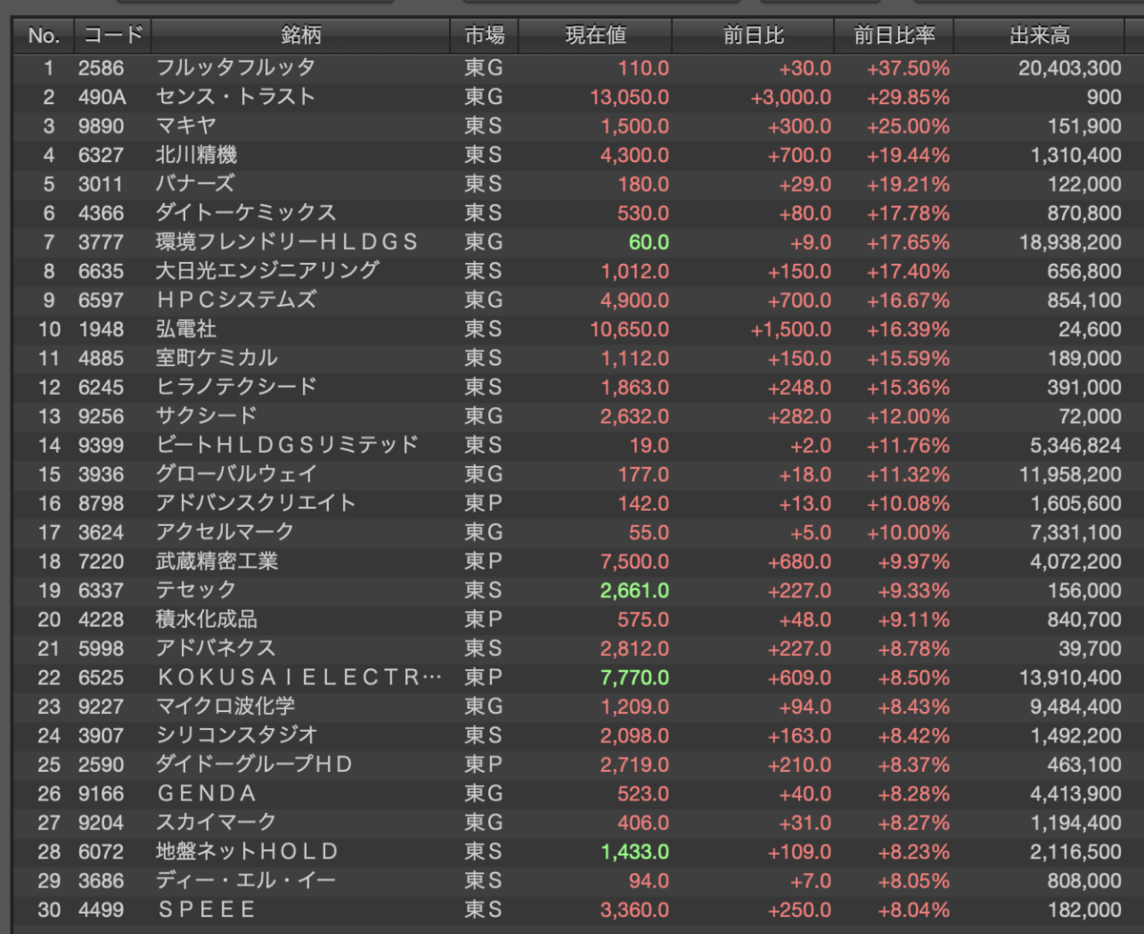Screen dimensions: 1144x934
Task: Select truncated name KOKUSAI ELECTR…
Action: pyautogui.click(x=299, y=677)
